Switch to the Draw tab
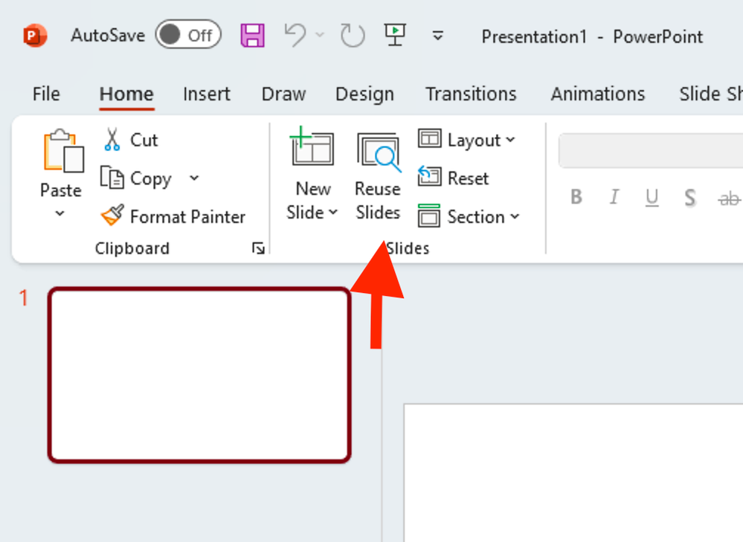Image resolution: width=743 pixels, height=542 pixels. (x=283, y=94)
